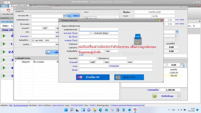This screenshot has width=201, height=113.
Task: Click the 1,000.00 amount cell
Action: click(174, 73)
